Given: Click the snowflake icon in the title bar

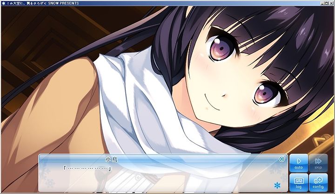Looking at the screenshot, I should click(x=3, y=3).
